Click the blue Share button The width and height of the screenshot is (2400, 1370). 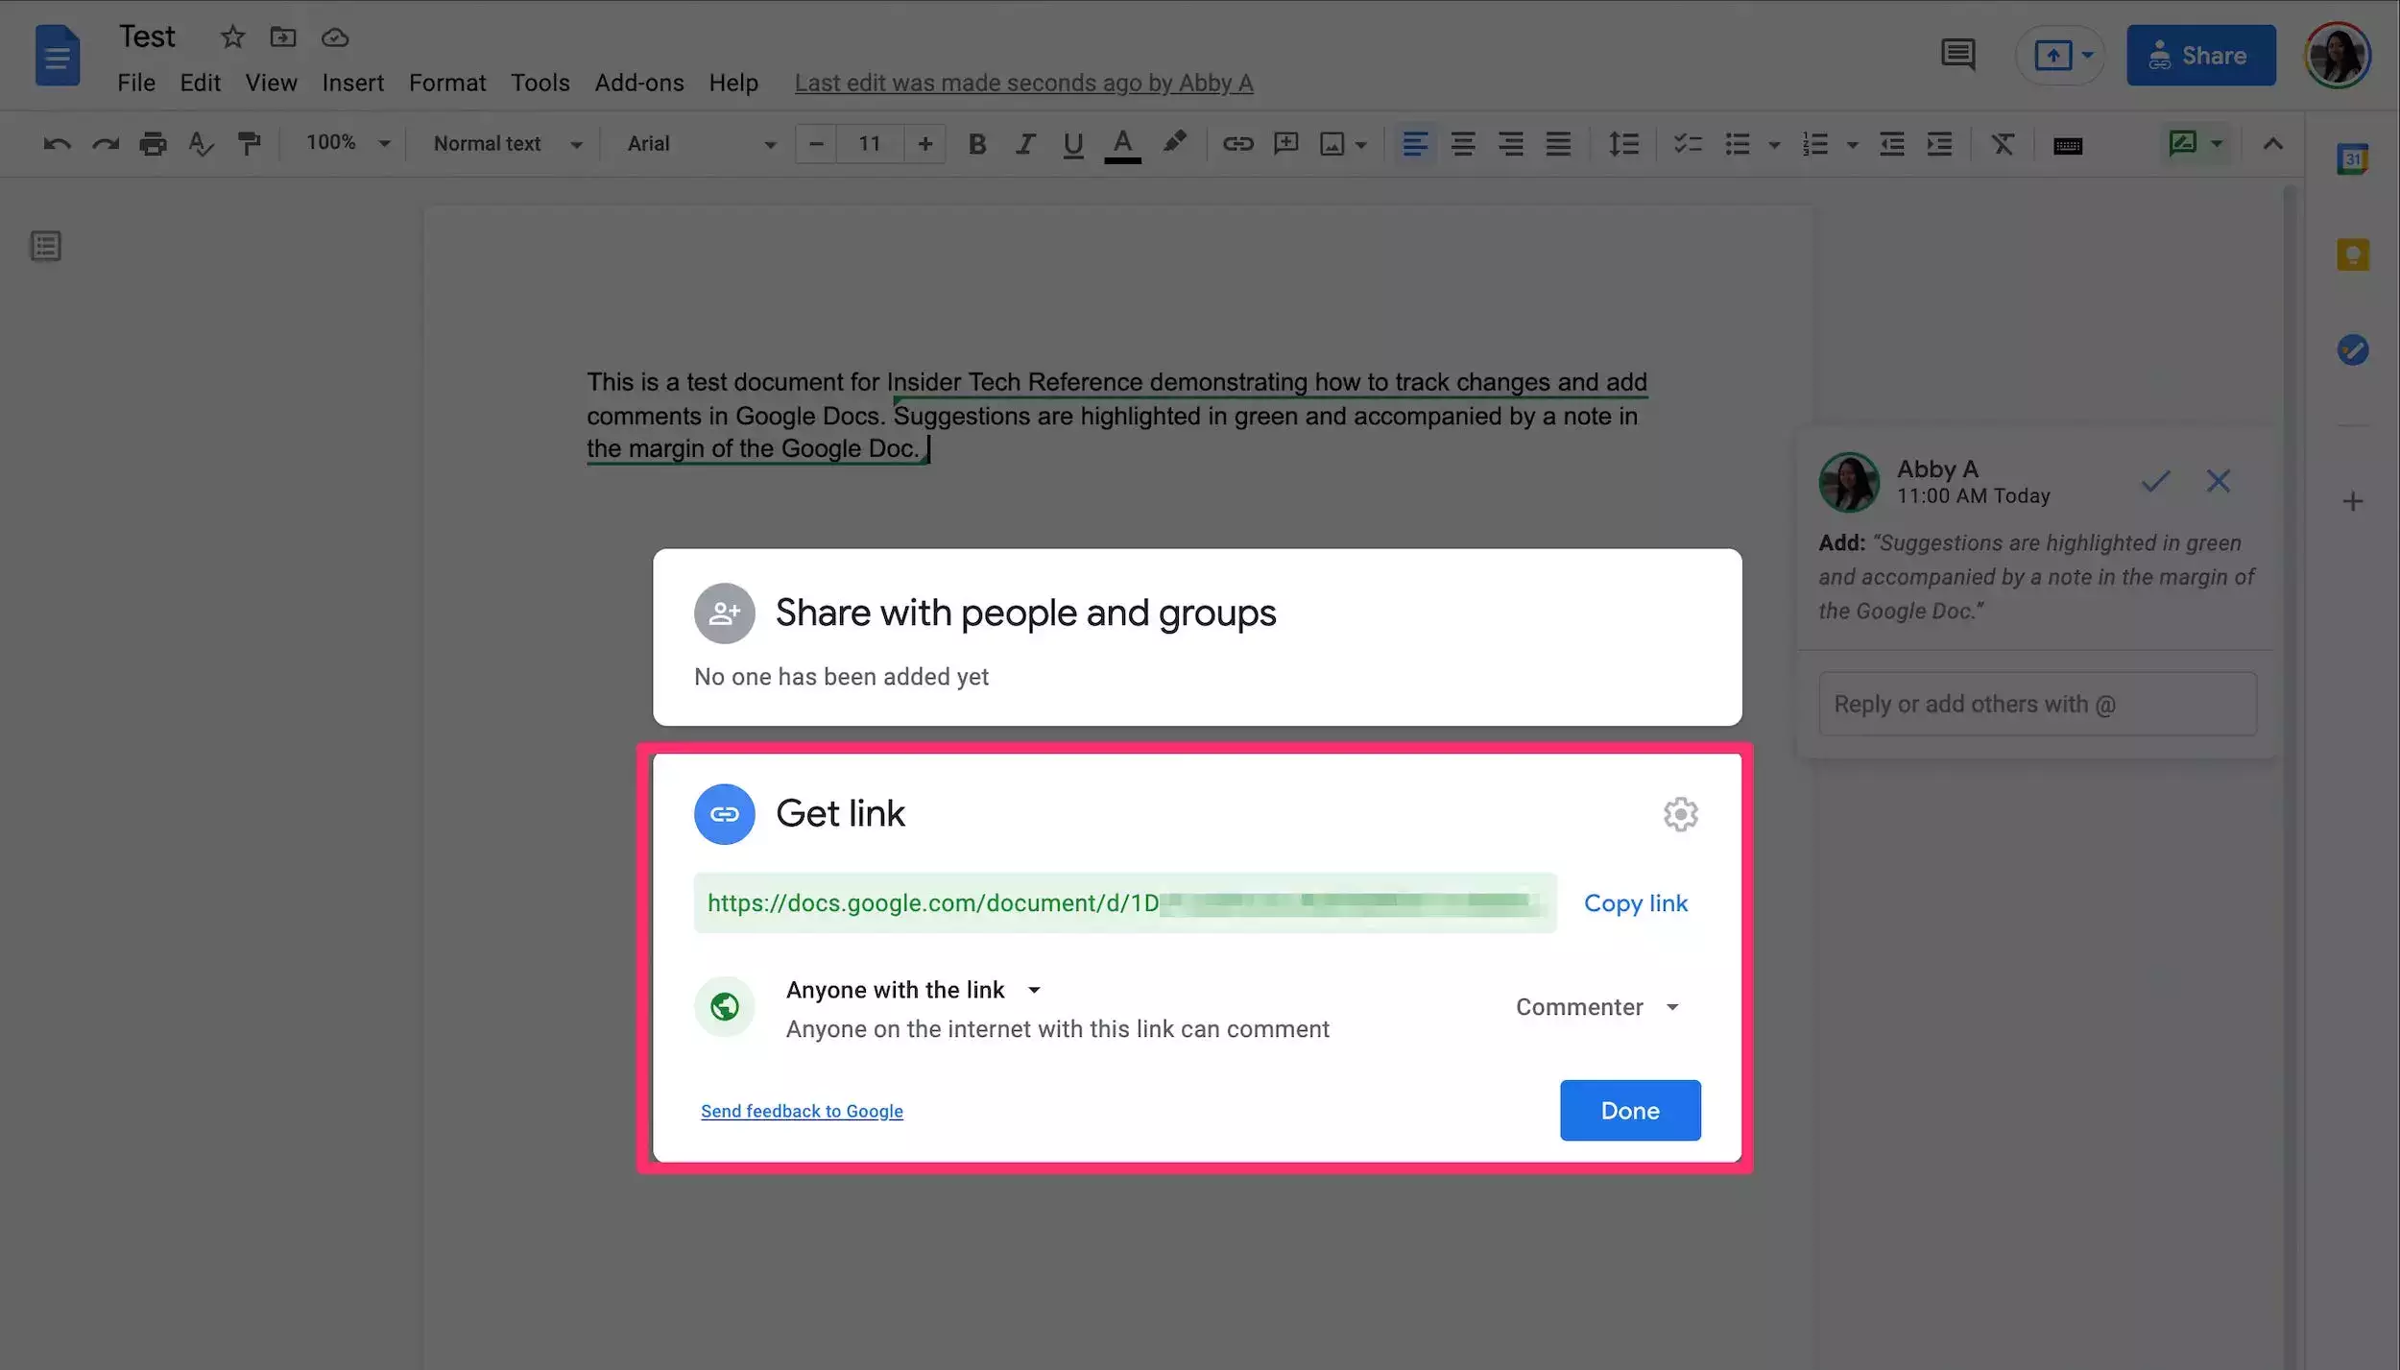click(2200, 55)
